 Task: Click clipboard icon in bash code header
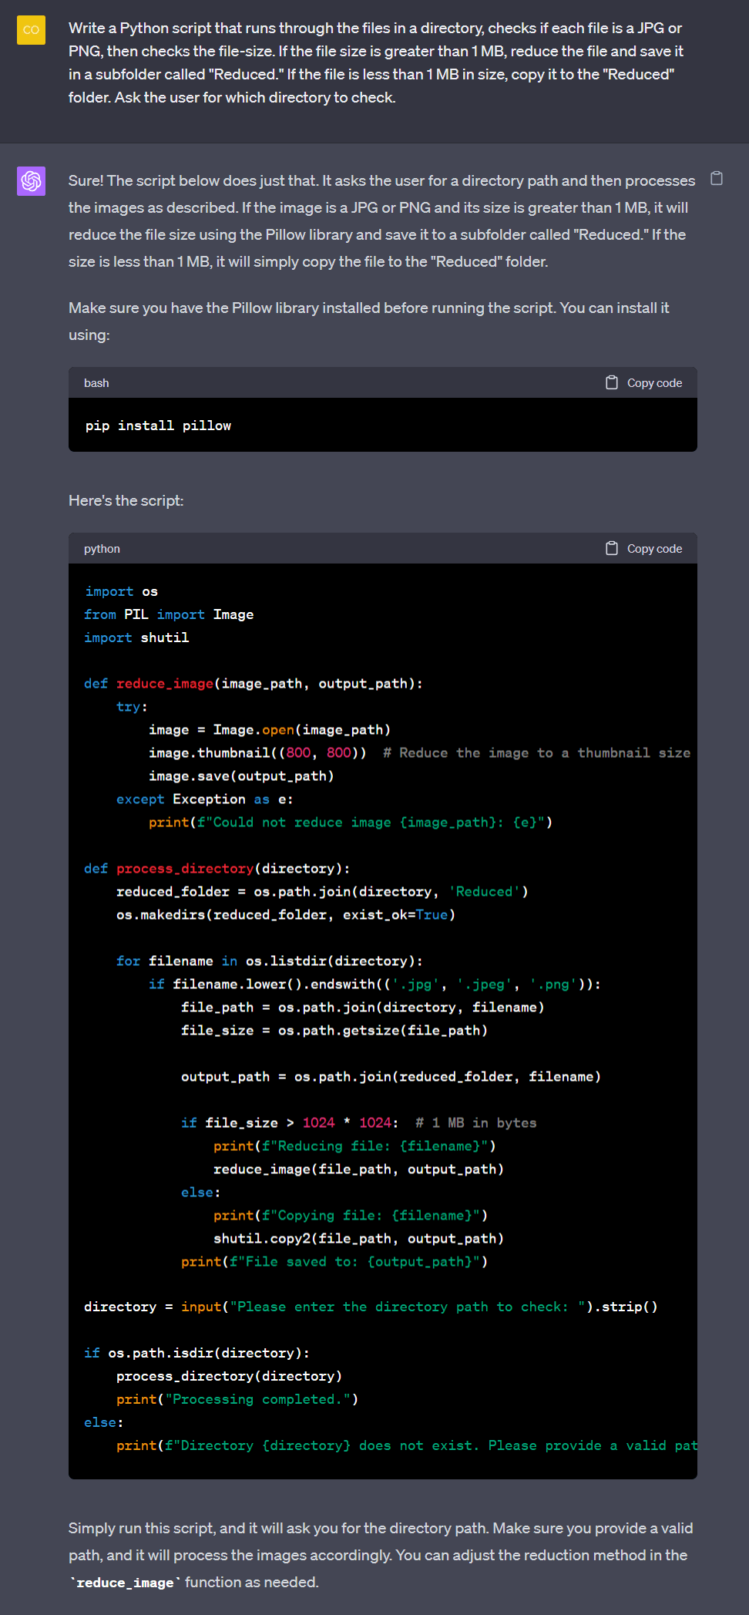pyautogui.click(x=612, y=382)
